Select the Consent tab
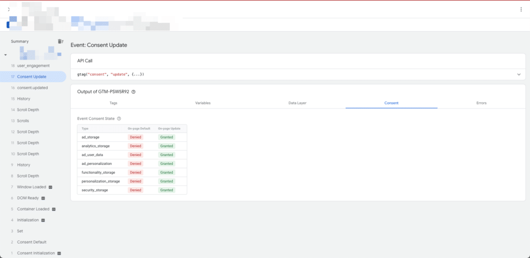The image size is (530, 258). click(x=391, y=103)
